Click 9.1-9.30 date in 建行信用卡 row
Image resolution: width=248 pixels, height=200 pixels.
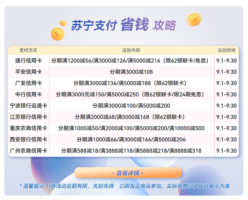(x=226, y=61)
